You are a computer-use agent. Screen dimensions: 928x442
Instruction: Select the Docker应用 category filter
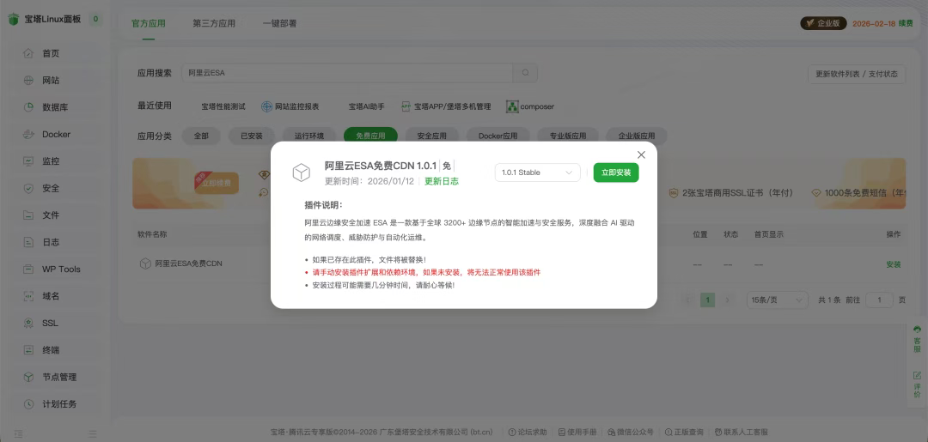(x=498, y=136)
